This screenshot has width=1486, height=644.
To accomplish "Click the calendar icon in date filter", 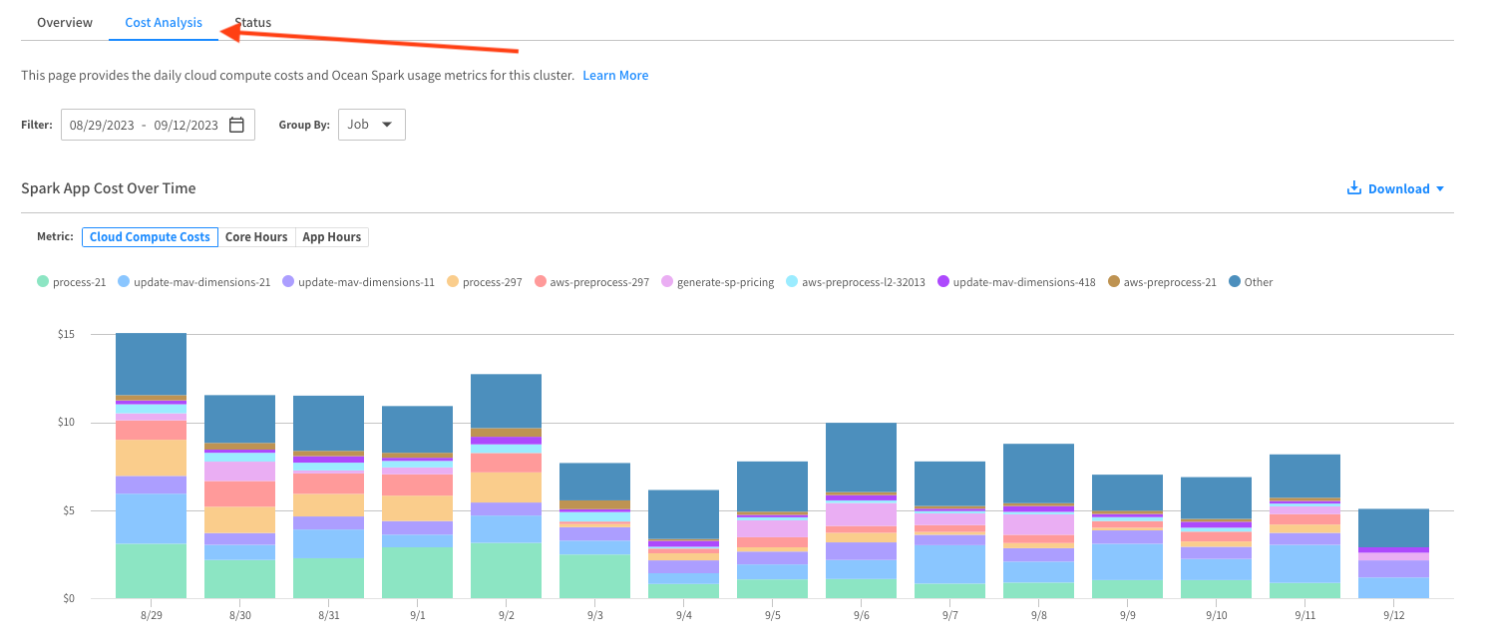I will pos(236,125).
